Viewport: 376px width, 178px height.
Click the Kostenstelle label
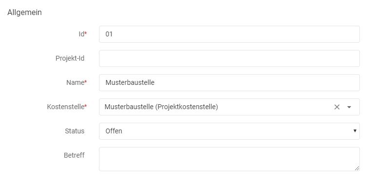(x=65, y=107)
